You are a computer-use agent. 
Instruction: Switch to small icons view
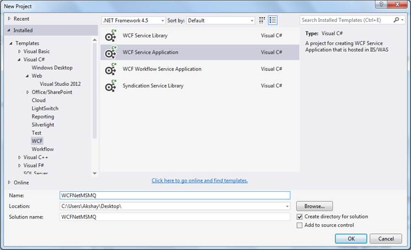[x=262, y=20]
